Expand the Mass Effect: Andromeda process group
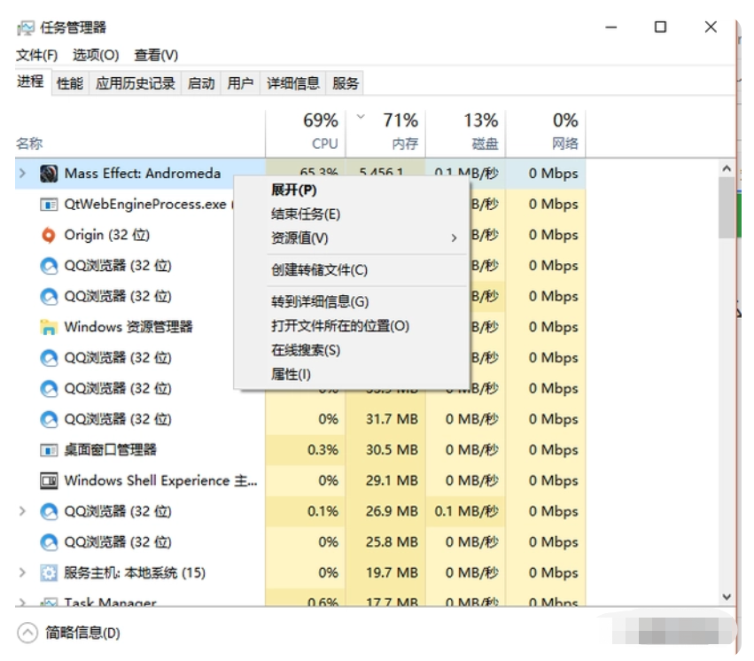Viewport: 754px width, 661px height. coord(23,174)
